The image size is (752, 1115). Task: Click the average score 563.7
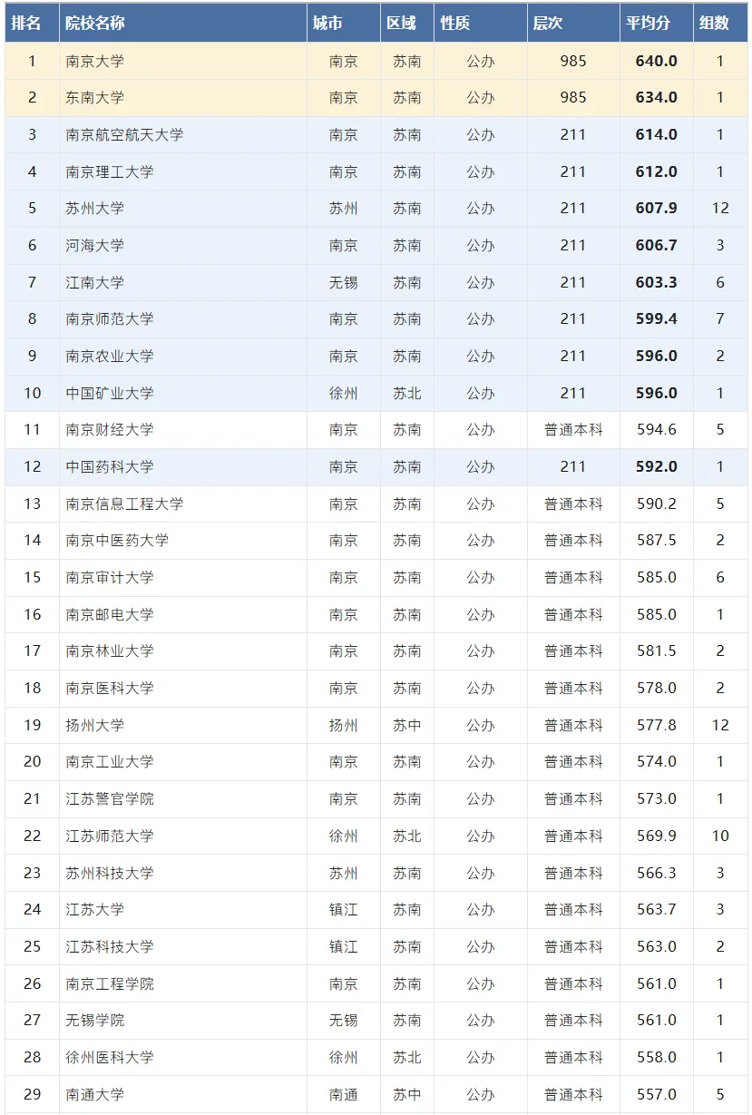coord(657,910)
